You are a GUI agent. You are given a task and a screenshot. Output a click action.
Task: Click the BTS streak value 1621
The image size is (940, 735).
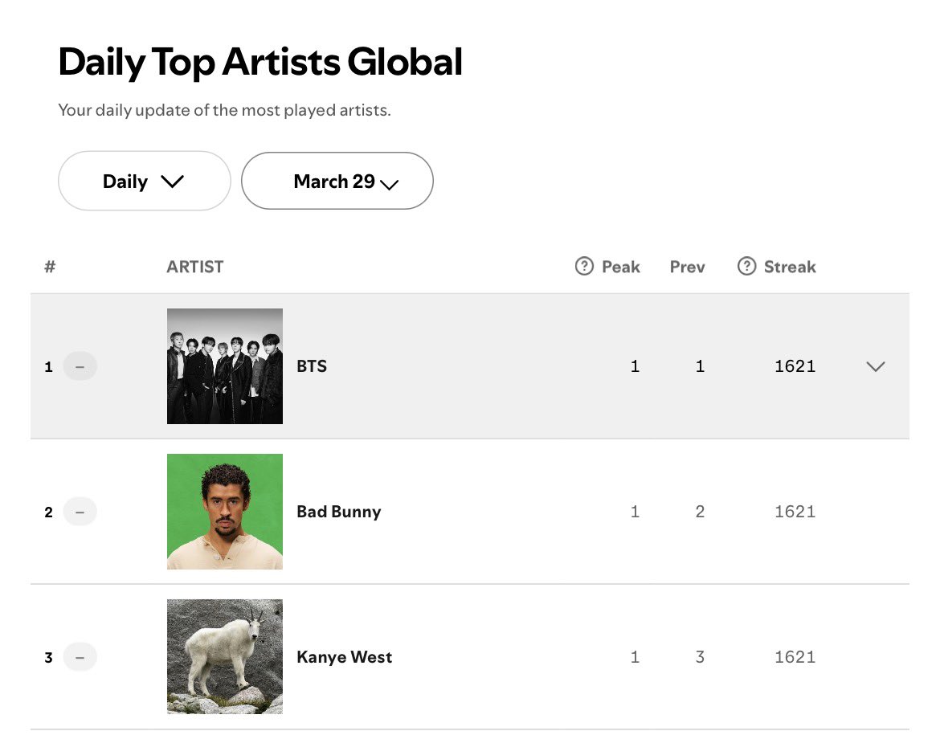pyautogui.click(x=795, y=366)
